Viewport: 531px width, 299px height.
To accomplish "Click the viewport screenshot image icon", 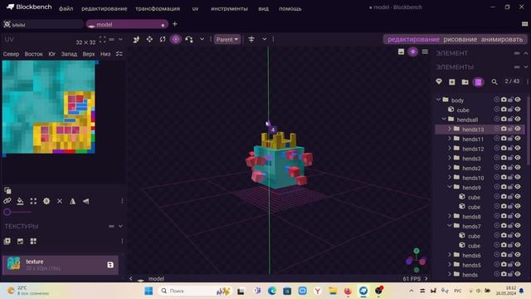I will point(401,51).
